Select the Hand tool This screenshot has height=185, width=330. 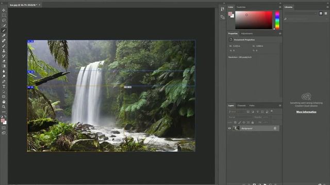(4, 102)
